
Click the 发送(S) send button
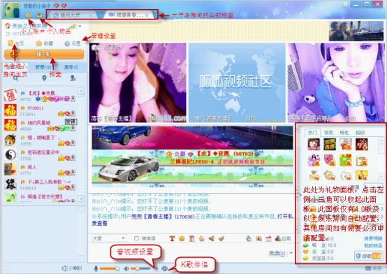click(277, 253)
